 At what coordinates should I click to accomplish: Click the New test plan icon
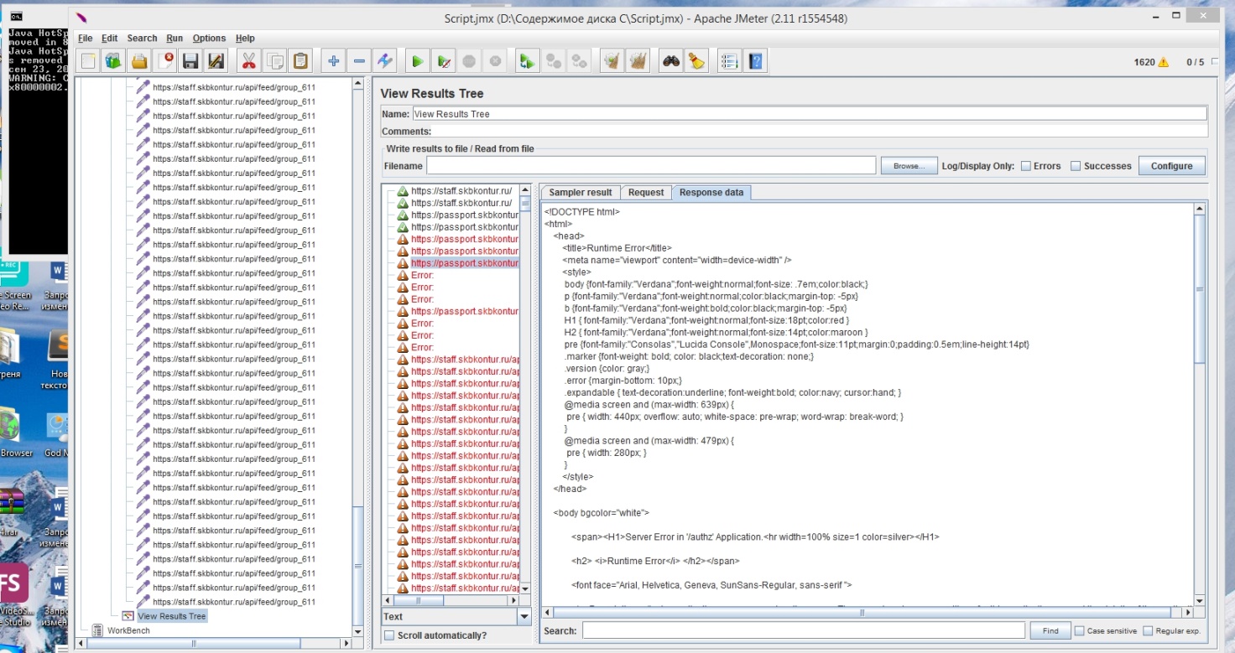coord(88,60)
